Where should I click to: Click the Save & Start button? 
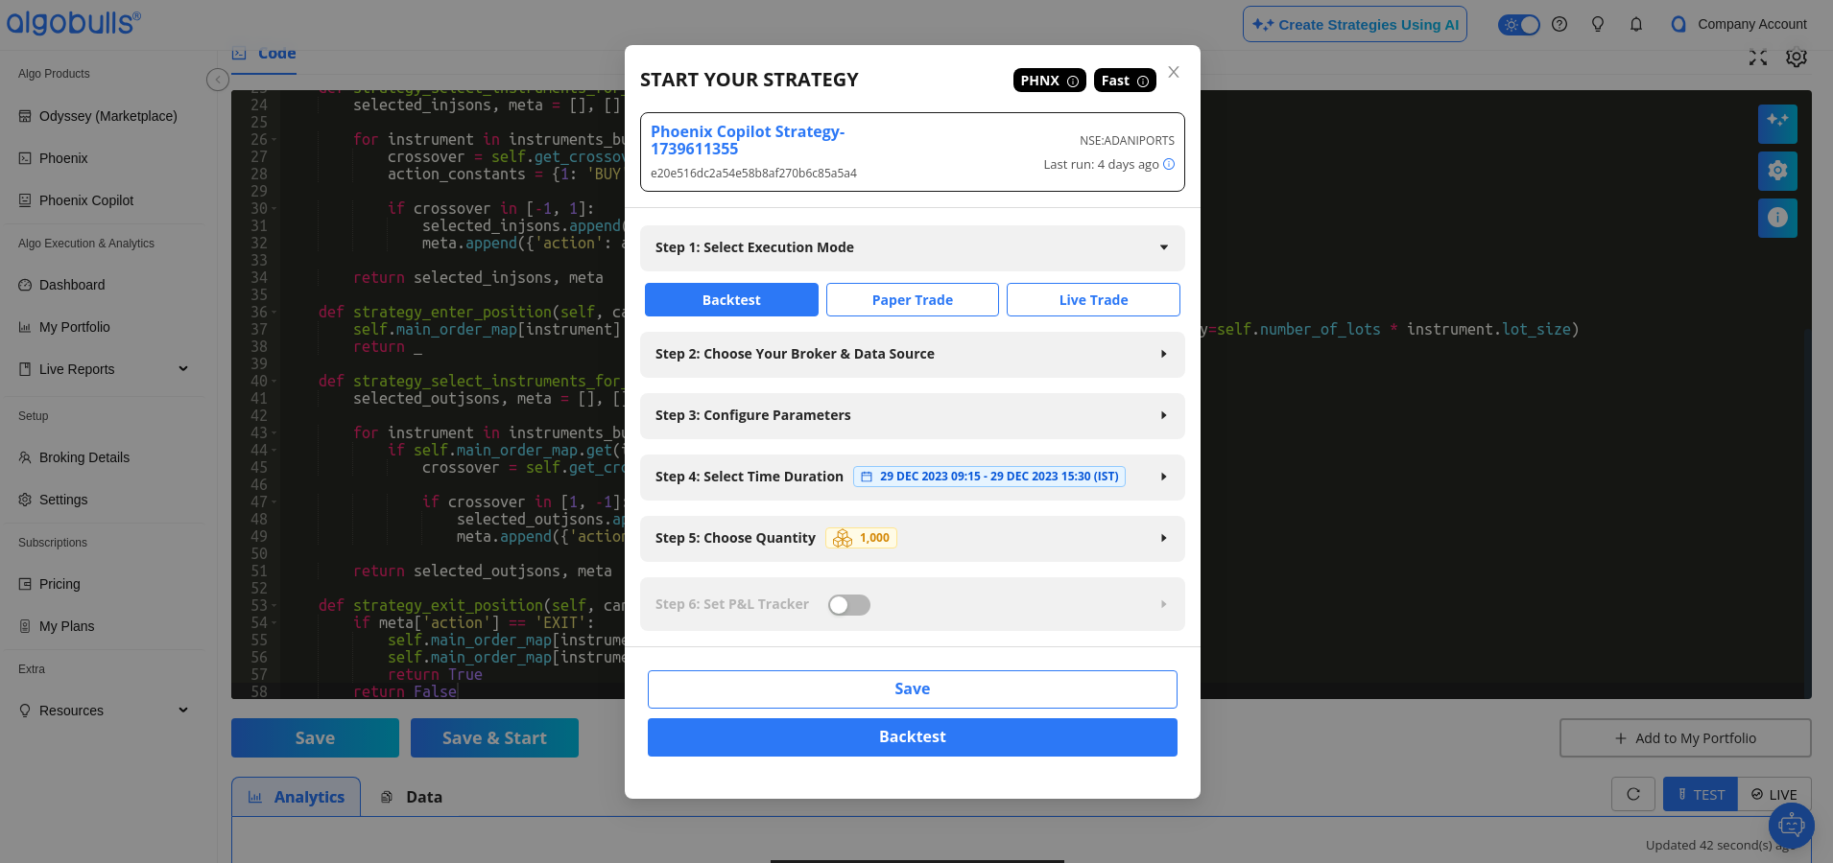(x=494, y=738)
